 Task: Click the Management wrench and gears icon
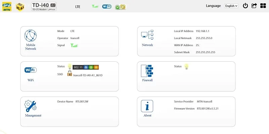[x=31, y=106]
